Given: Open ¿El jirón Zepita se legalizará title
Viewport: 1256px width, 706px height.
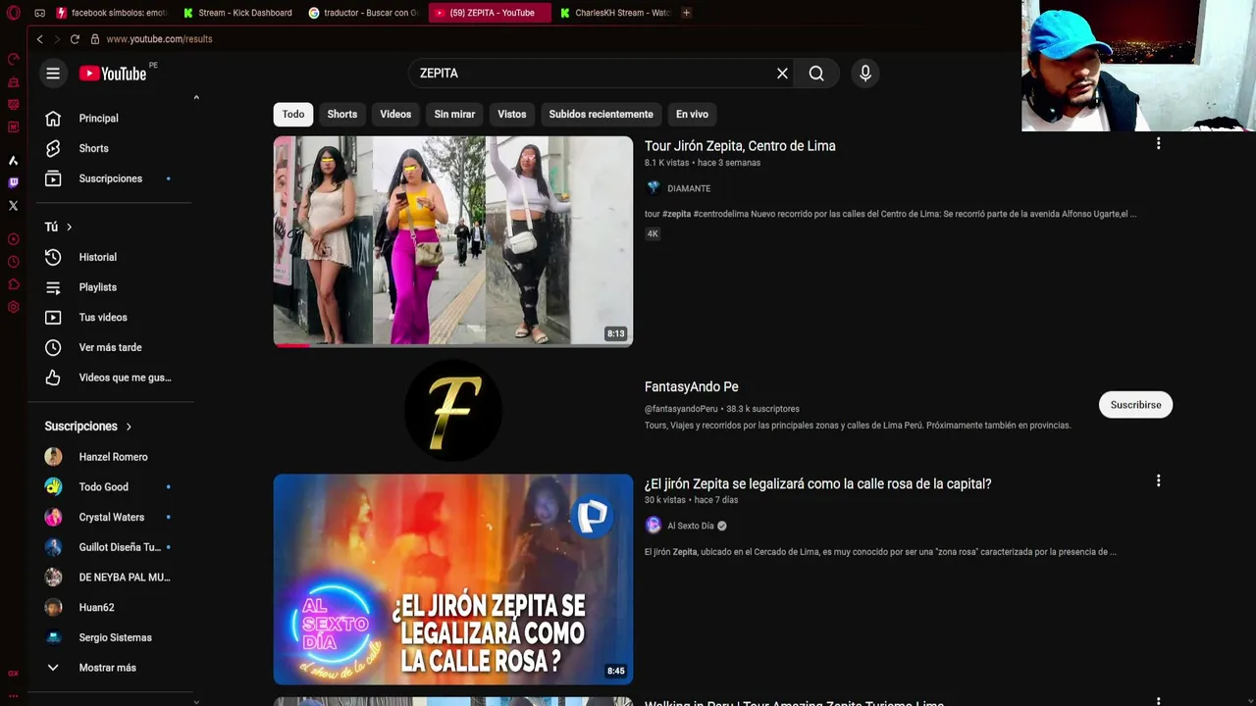Looking at the screenshot, I should (817, 483).
